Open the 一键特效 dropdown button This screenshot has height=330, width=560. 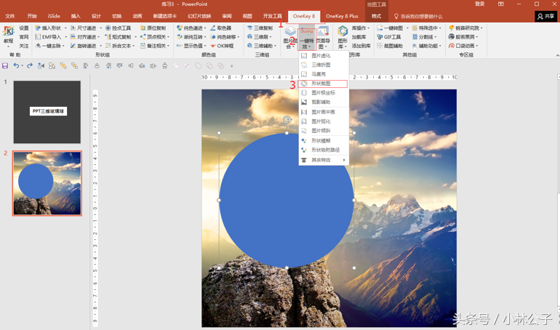(306, 39)
